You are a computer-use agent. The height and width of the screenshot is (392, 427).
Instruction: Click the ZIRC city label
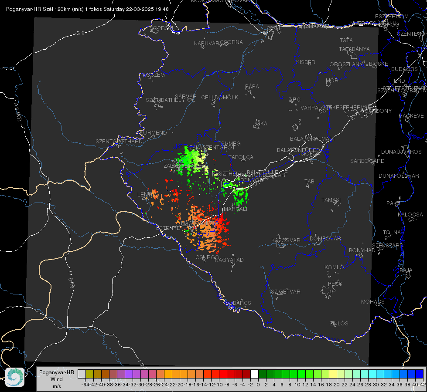click(x=294, y=100)
